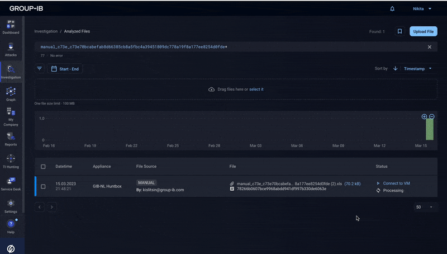Open the Help menu icon

click(11, 224)
